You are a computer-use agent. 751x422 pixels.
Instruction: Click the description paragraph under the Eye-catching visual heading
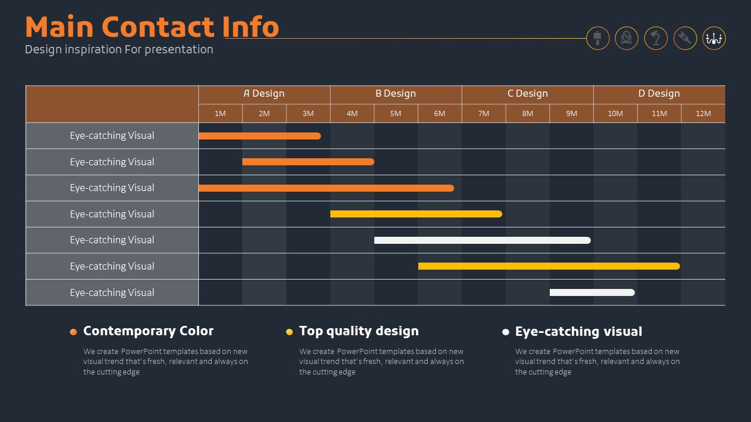(597, 362)
